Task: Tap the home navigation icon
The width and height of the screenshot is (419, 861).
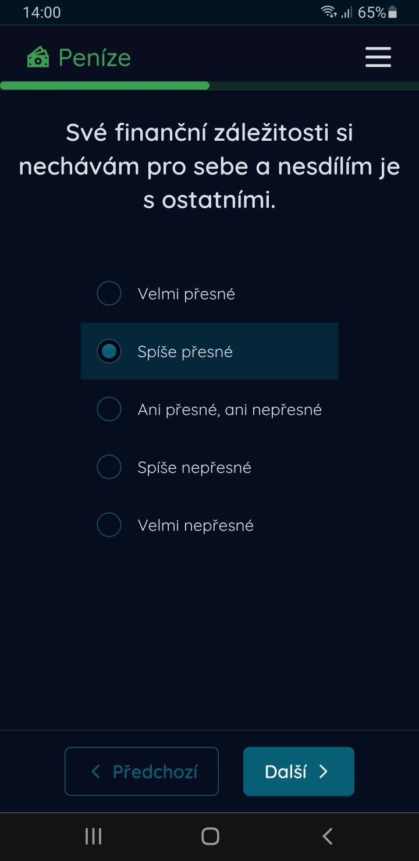Action: pyautogui.click(x=209, y=836)
